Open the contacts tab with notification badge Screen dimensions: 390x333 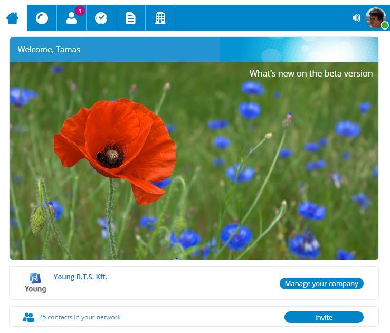(72, 18)
